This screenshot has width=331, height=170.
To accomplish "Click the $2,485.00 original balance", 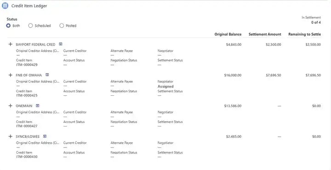I will point(234,136).
